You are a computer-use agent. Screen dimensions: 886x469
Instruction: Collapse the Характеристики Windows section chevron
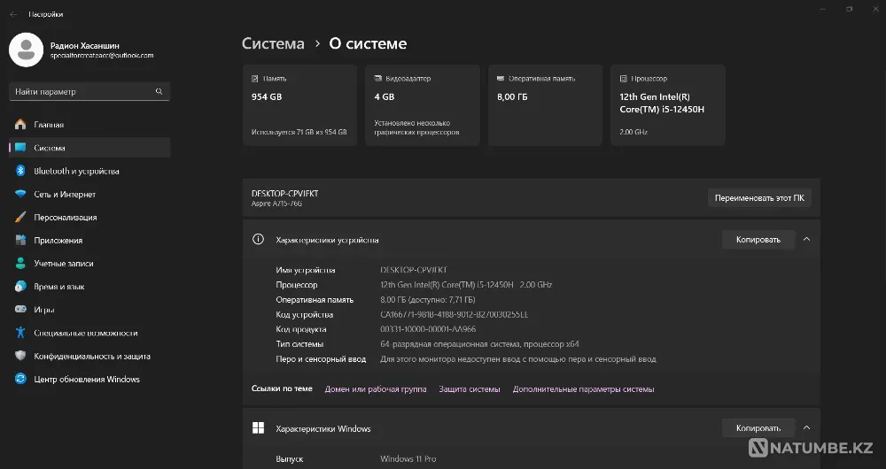806,428
